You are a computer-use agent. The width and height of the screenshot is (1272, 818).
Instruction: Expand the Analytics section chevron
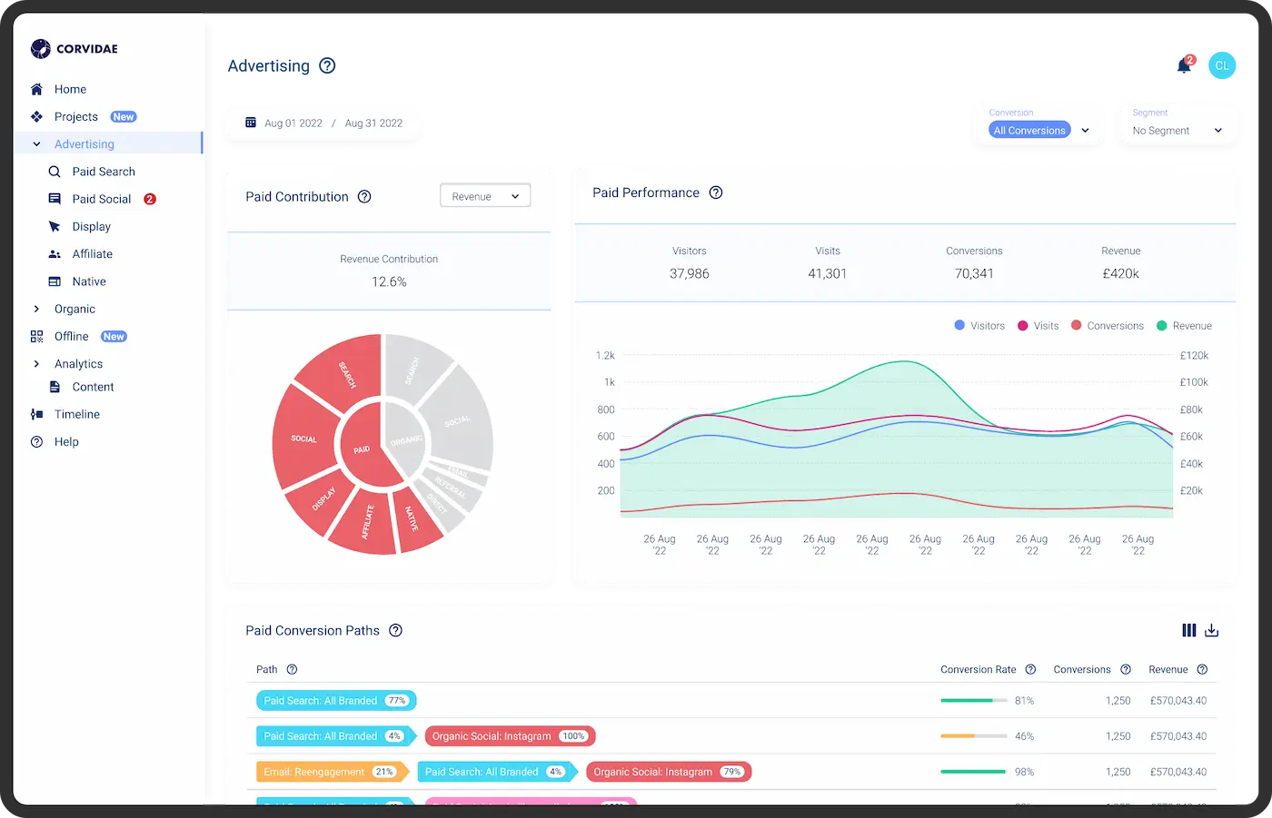(37, 364)
